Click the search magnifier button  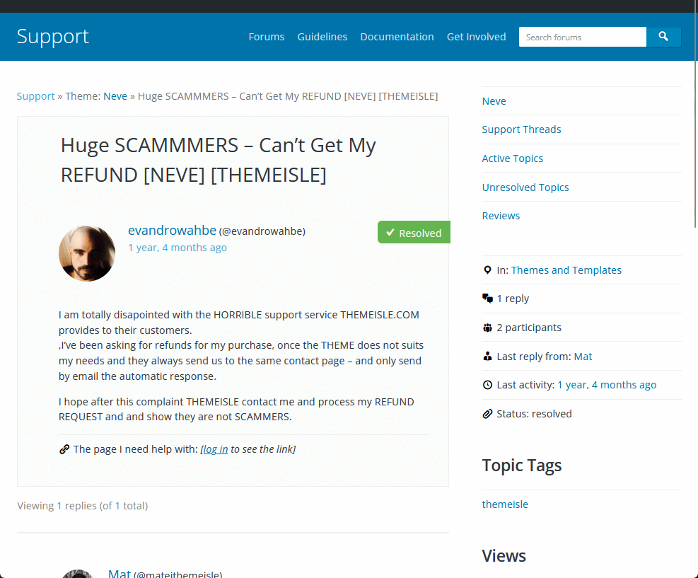tap(663, 37)
